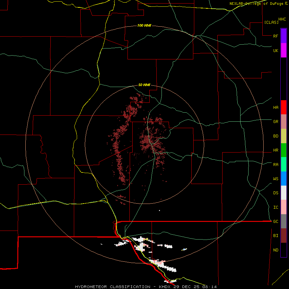Select the light green RA legend swatch

[284, 164]
